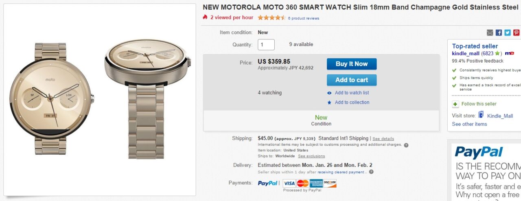Click the customs charges help icon
The height and width of the screenshot is (201, 521).
(406, 145)
